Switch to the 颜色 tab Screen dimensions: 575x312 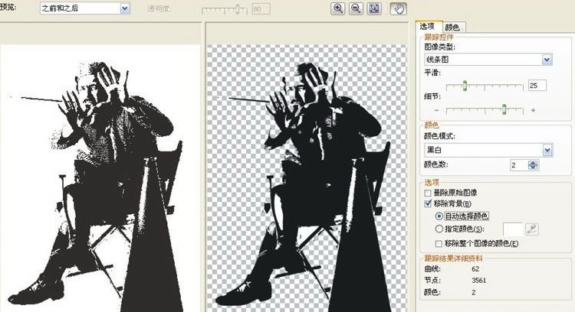pos(452,27)
